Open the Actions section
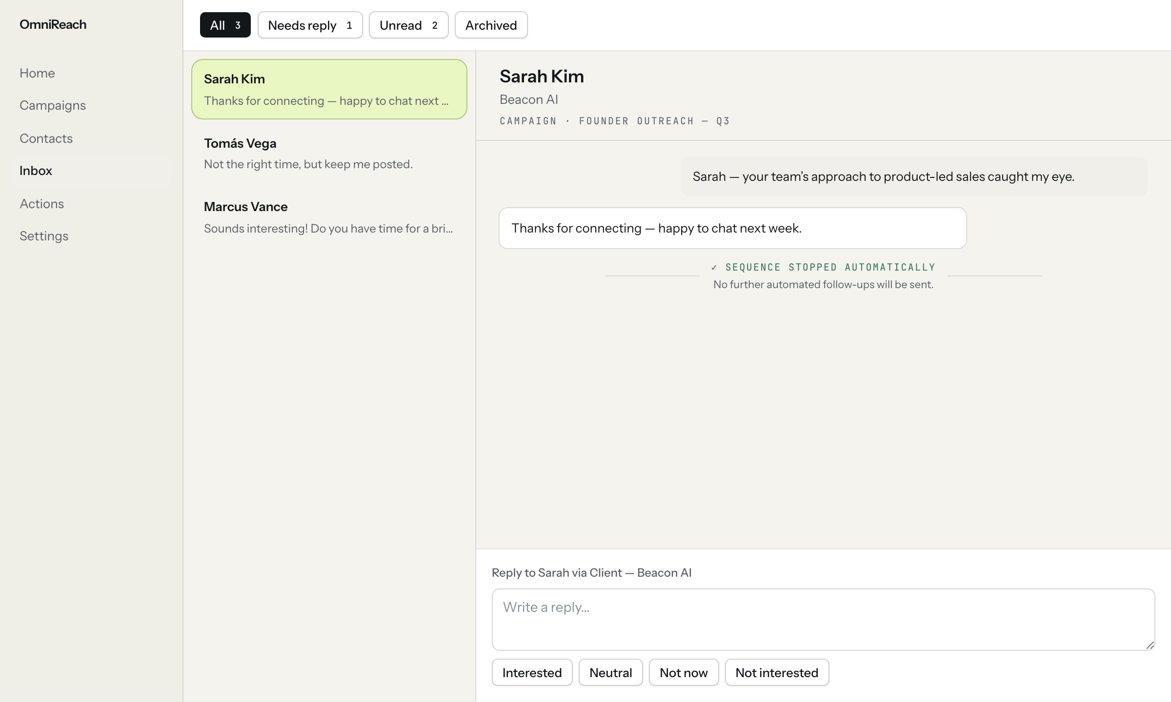This screenshot has width=1171, height=702. point(41,204)
